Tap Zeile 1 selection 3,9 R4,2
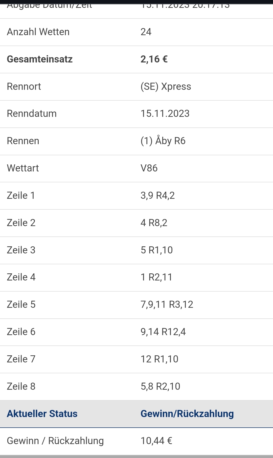 pos(157,195)
